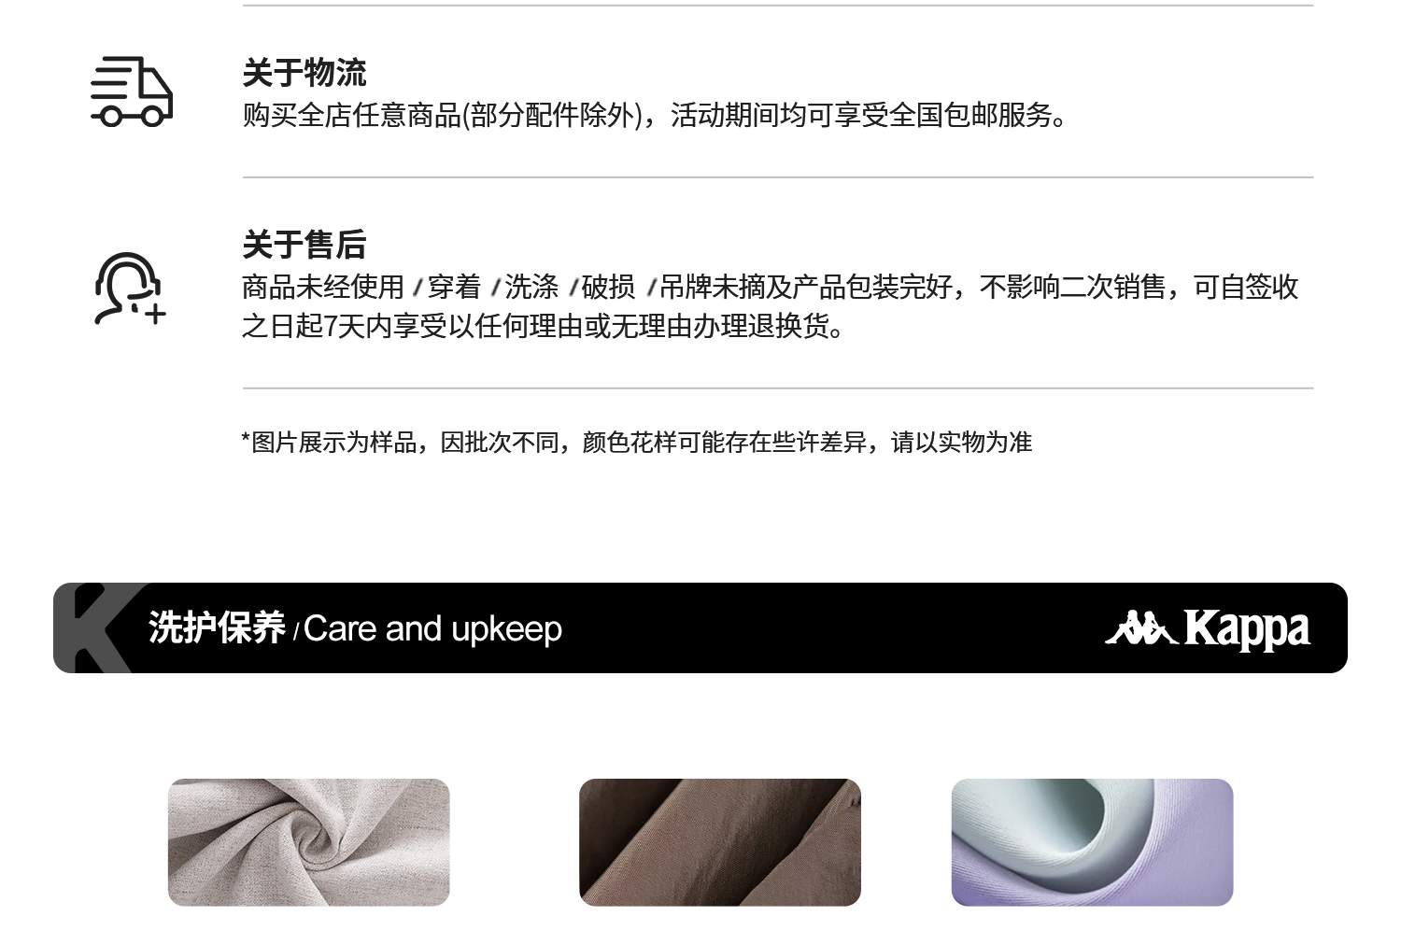Viewport: 1401px width, 930px height.
Task: Open the beige knit fabric thumbnail
Action: click(x=309, y=842)
